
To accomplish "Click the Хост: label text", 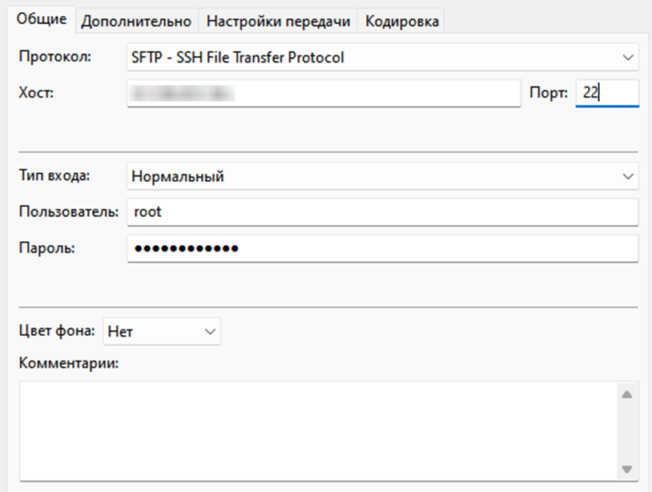I will tap(34, 92).
